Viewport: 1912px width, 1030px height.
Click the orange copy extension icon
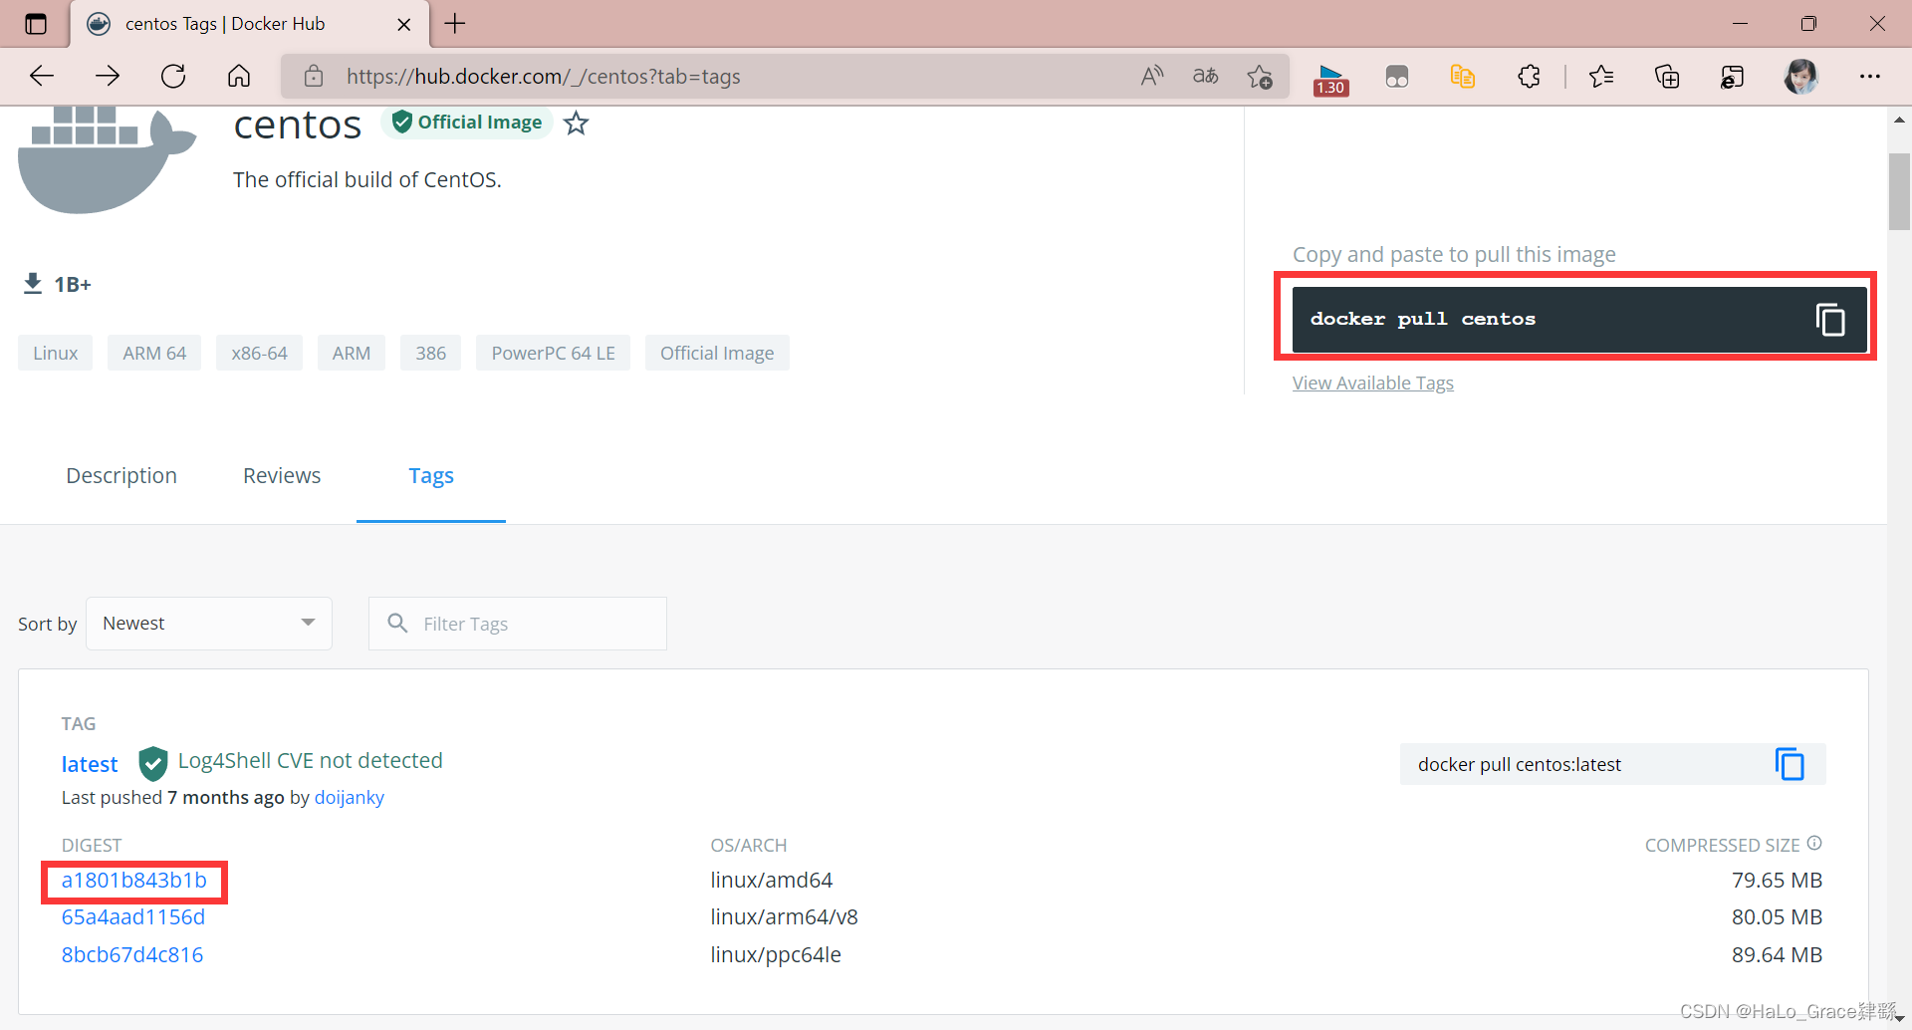coord(1463,76)
